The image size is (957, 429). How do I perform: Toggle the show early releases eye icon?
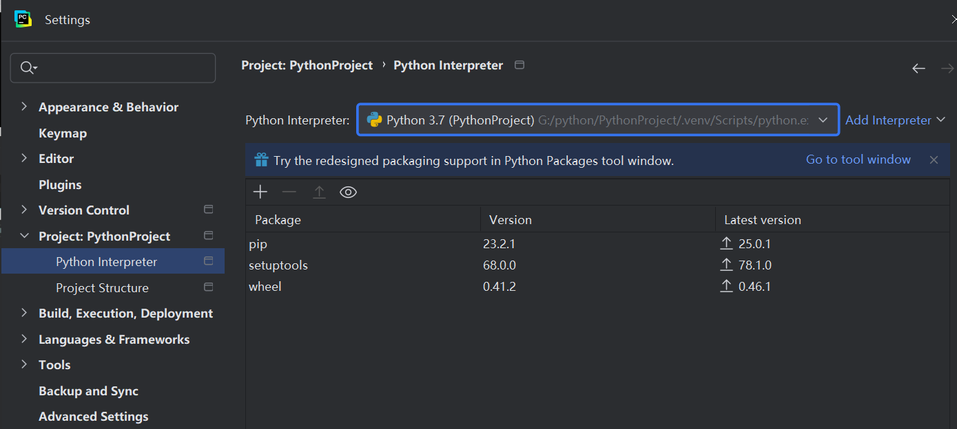[x=349, y=192]
